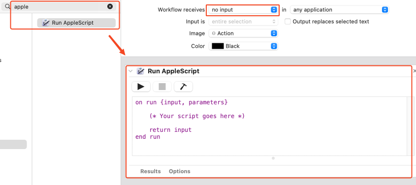Enable 'Output replaces selected text' checkbox

288,22
